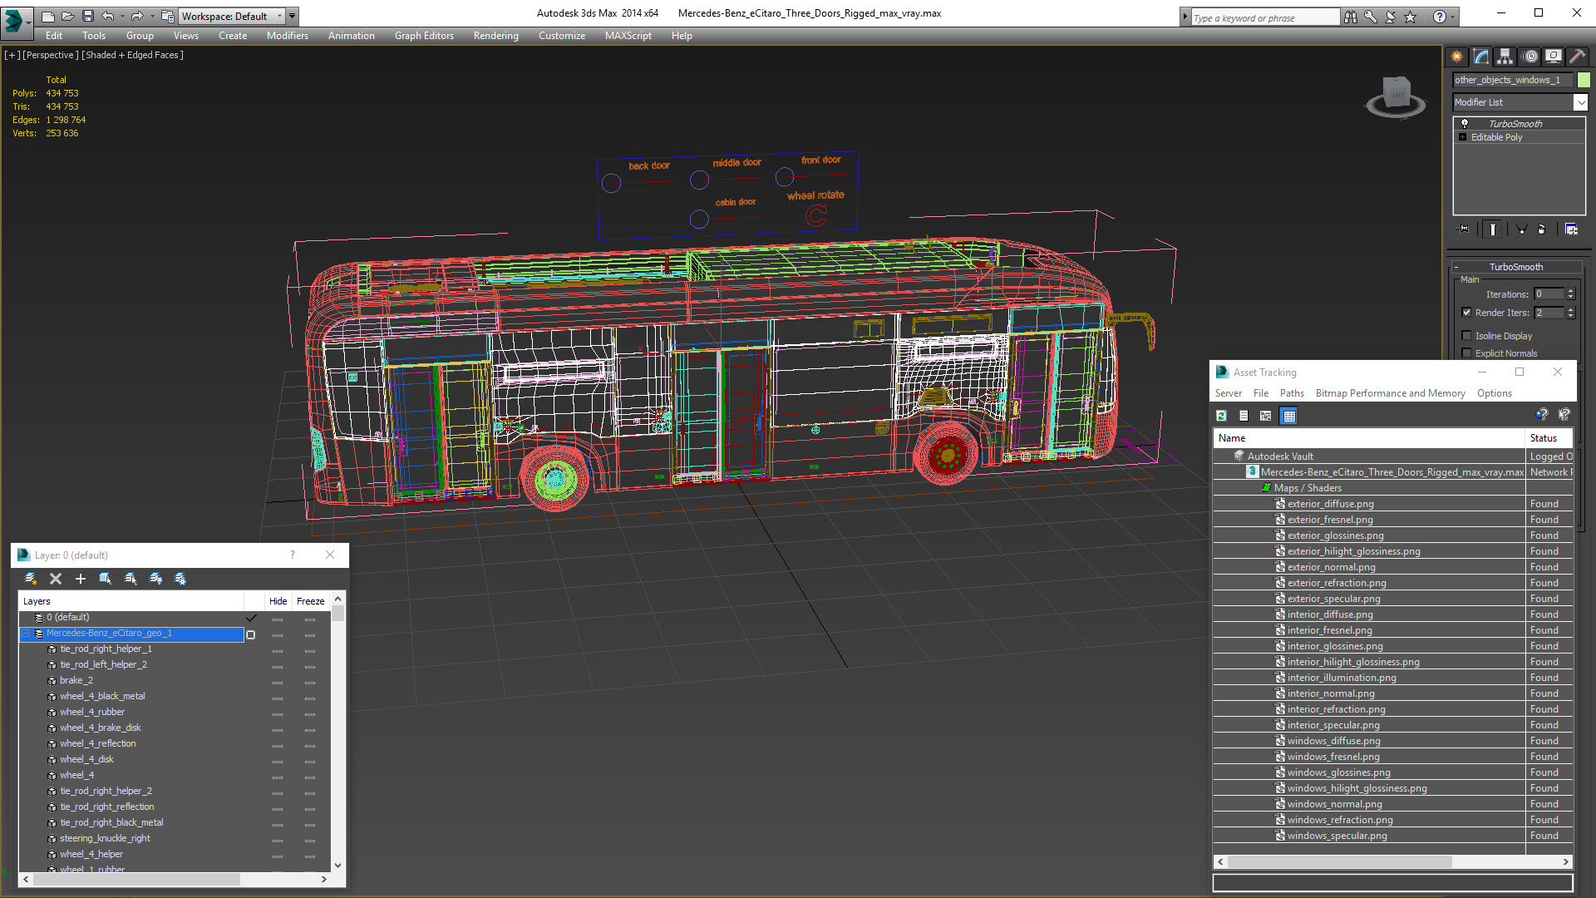
Task: Open Redo history dropdown arrow
Action: pyautogui.click(x=151, y=16)
